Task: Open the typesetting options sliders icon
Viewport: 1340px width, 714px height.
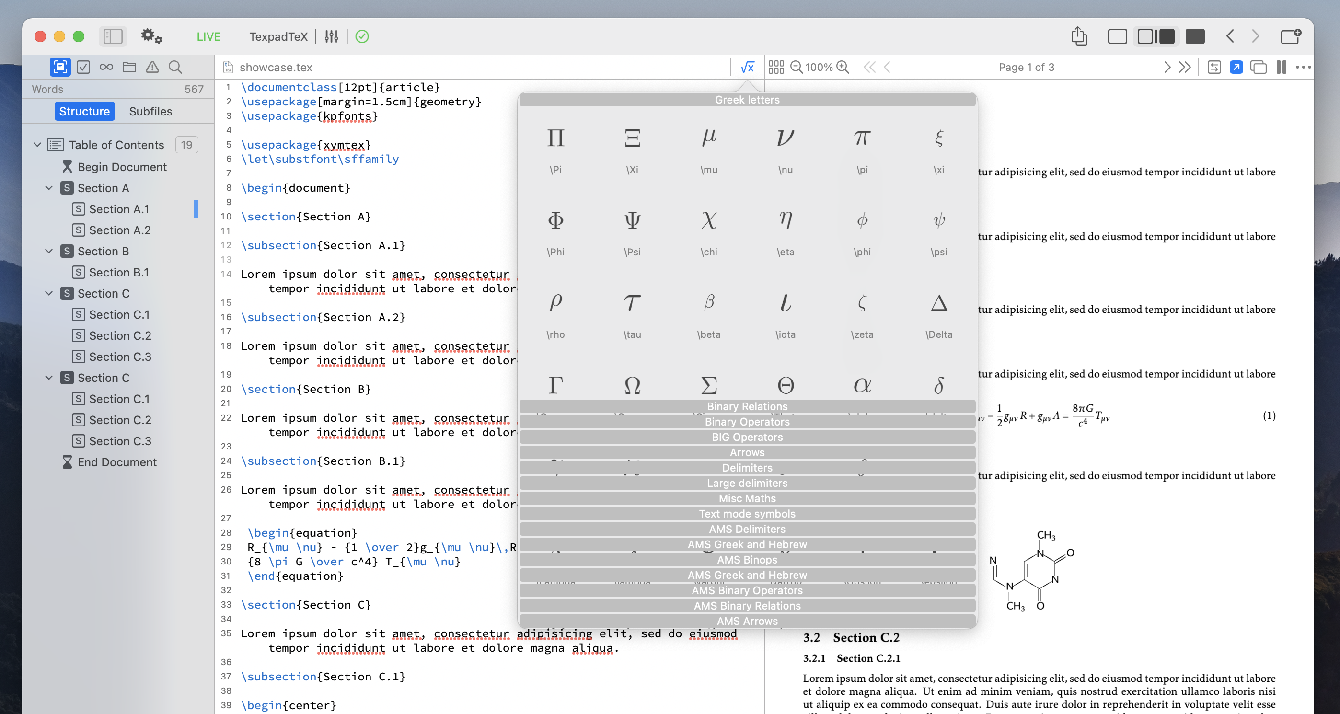Action: point(331,36)
